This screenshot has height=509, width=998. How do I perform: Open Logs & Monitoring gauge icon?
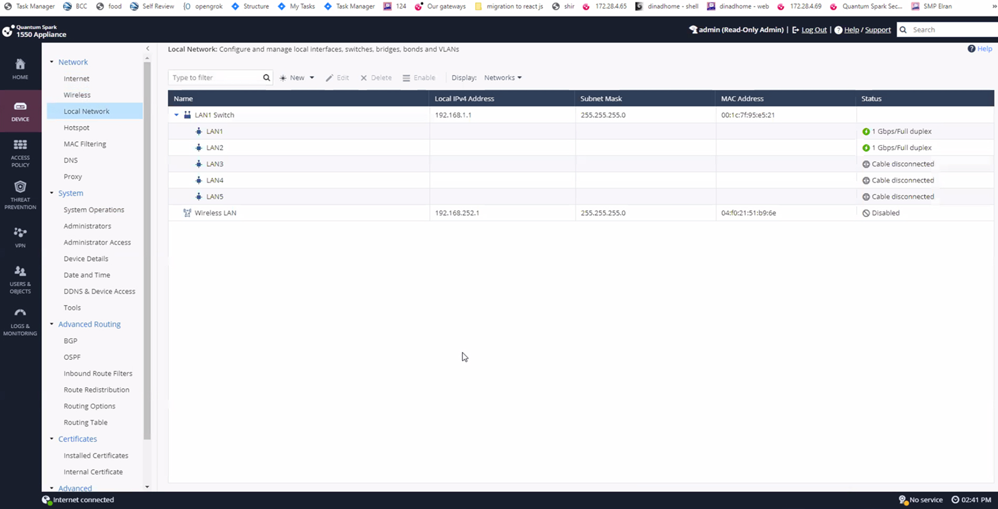pyautogui.click(x=20, y=314)
